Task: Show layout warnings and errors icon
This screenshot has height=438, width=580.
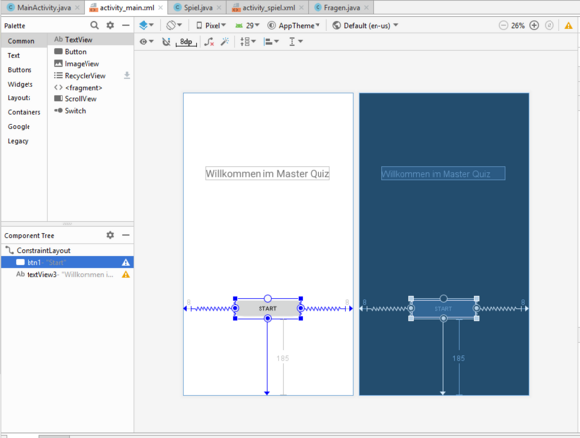Action: click(568, 25)
